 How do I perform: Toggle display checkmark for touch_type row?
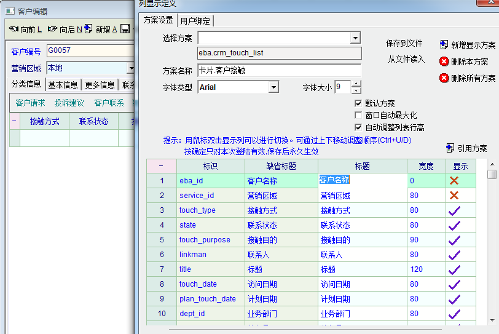[x=454, y=210]
